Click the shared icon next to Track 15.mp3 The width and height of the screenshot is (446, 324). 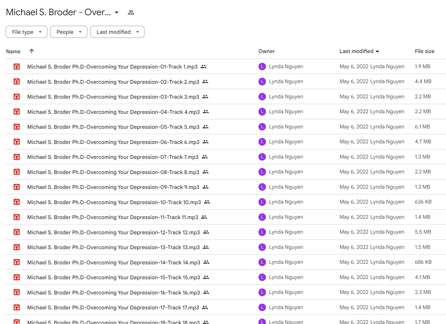click(x=206, y=277)
